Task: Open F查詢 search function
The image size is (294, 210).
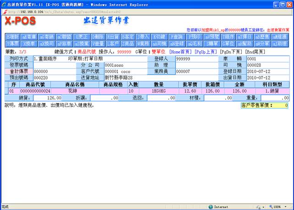Action: coord(176,37)
